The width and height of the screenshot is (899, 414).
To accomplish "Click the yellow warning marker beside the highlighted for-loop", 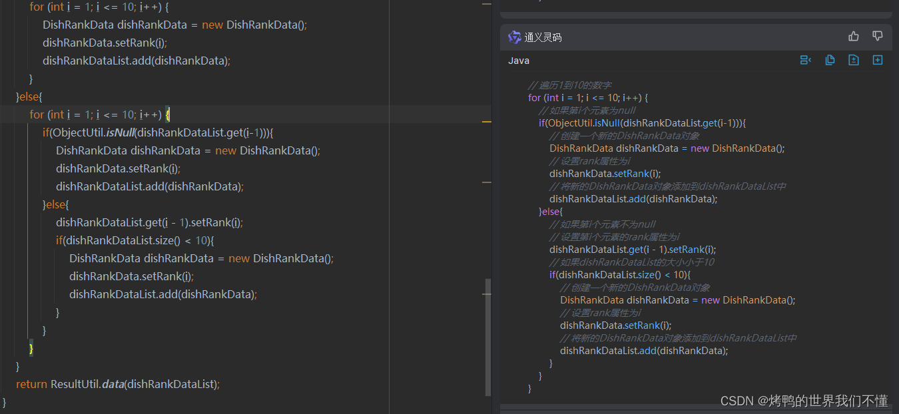I will tap(486, 122).
